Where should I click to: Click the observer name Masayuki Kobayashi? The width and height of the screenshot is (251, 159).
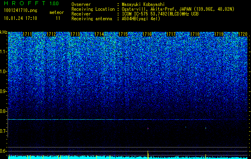click(143, 4)
